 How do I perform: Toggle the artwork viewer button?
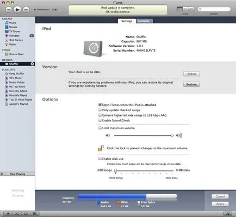tap(34, 214)
